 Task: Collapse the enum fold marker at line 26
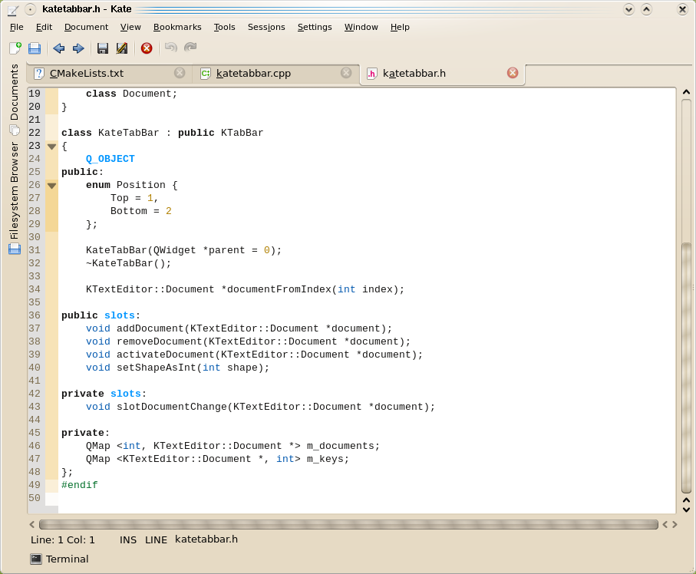click(52, 186)
